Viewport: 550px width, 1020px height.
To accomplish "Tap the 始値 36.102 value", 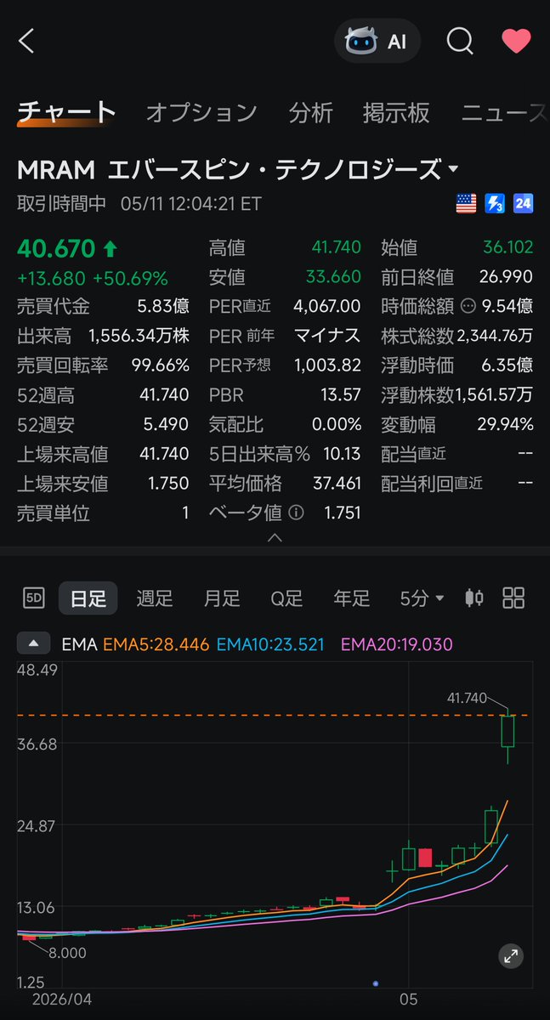I will click(x=507, y=247).
